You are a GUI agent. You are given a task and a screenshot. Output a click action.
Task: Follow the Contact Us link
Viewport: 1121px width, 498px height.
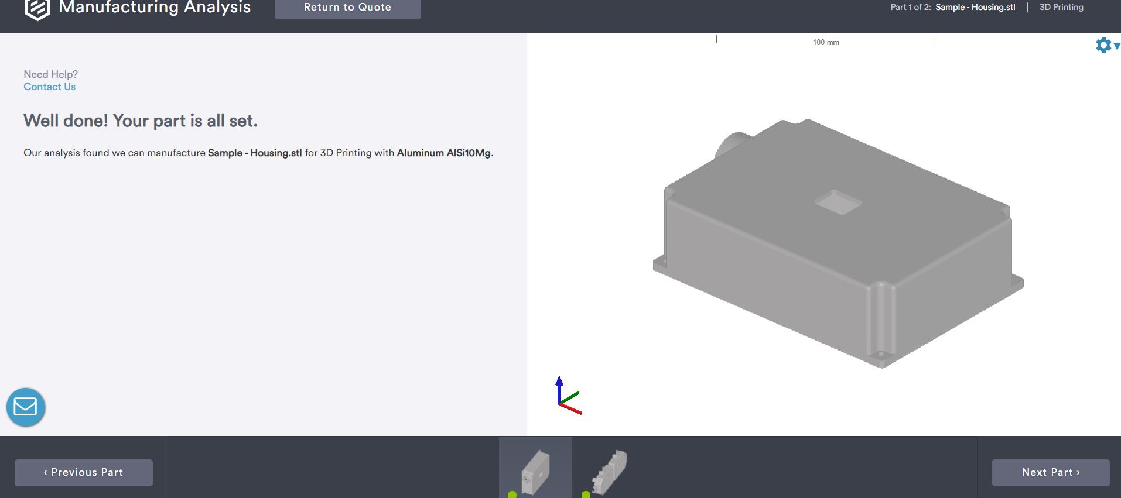tap(49, 87)
